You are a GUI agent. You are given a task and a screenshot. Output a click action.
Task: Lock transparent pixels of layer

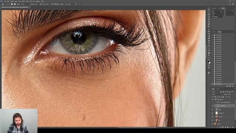pyautogui.click(x=215, y=97)
